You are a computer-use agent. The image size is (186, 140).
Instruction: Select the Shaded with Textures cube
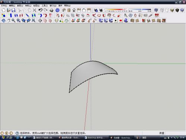177,10
